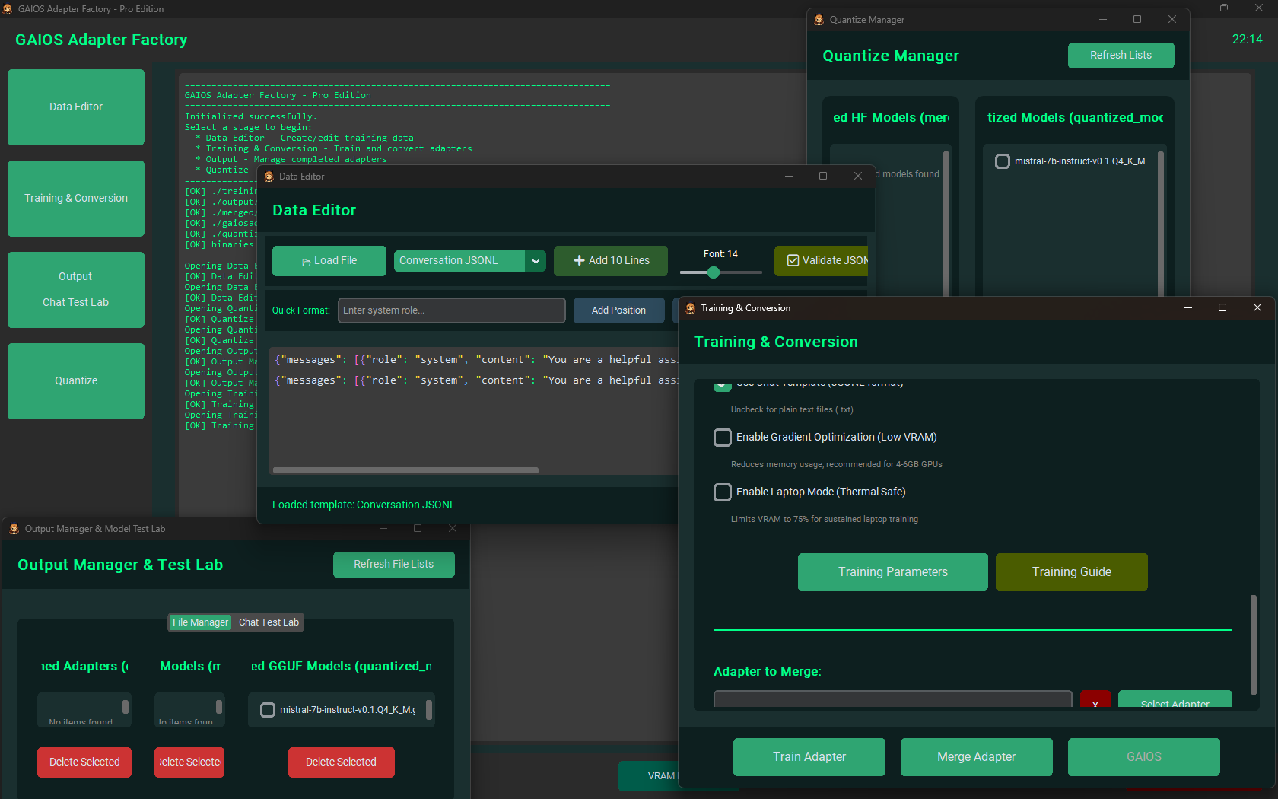Click Train Adapter button
The height and width of the screenshot is (799, 1278).
click(809, 757)
